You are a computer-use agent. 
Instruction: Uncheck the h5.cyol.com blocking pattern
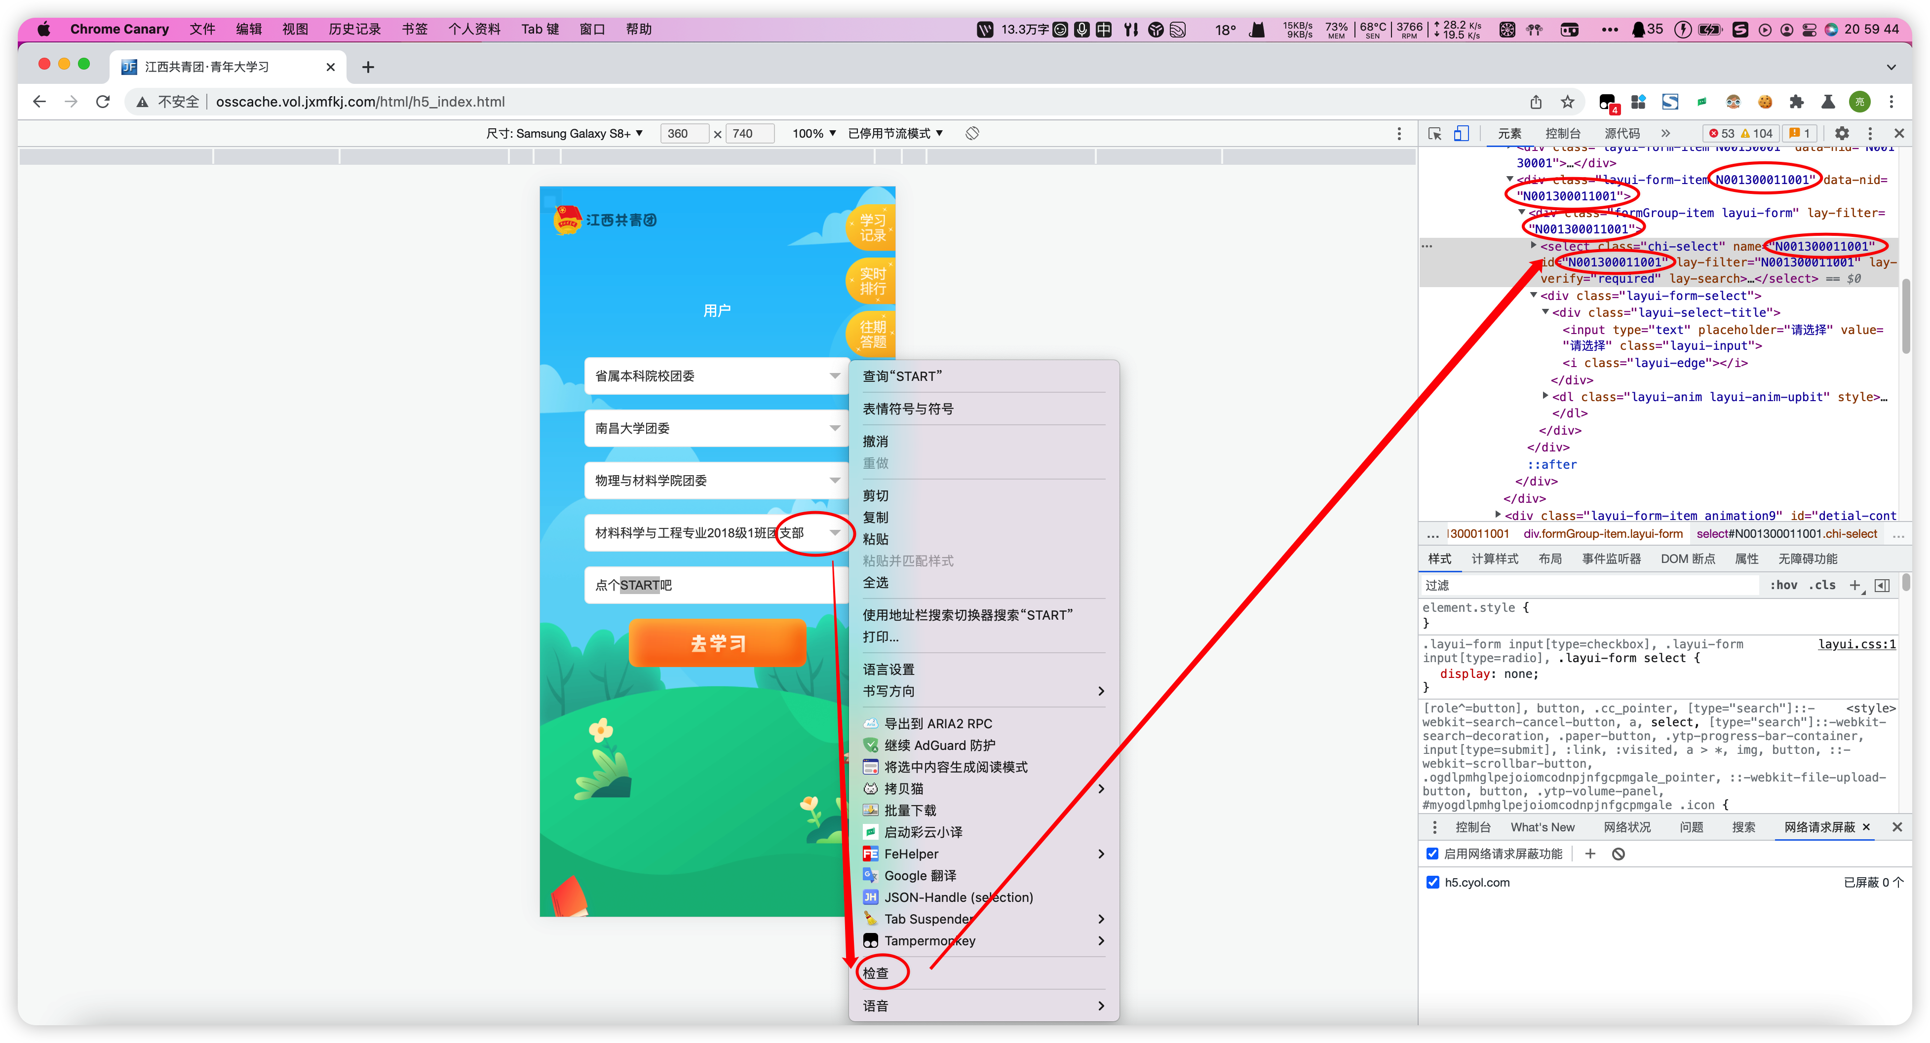[1432, 882]
